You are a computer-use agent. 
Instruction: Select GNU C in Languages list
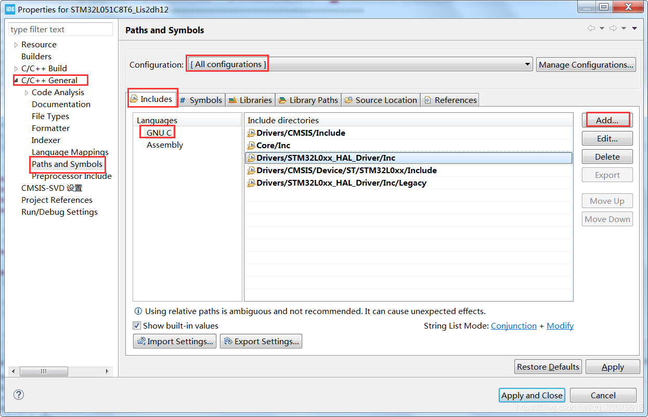pos(159,133)
